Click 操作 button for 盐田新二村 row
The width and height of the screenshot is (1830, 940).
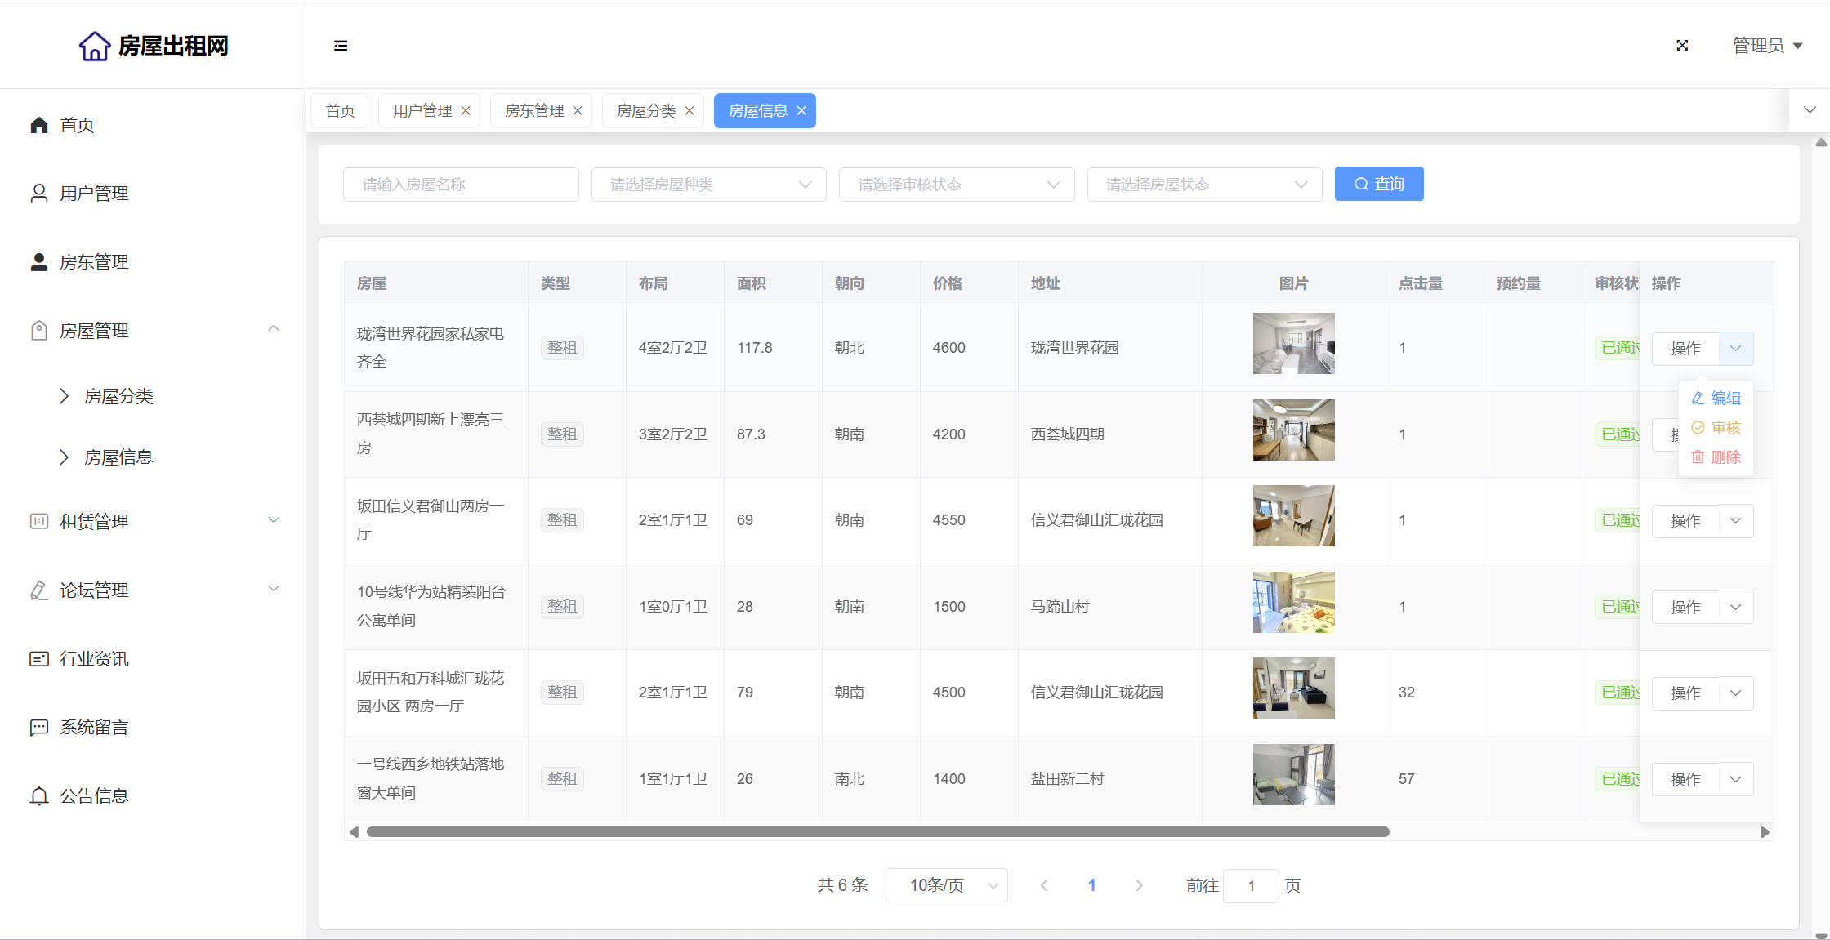[1685, 779]
